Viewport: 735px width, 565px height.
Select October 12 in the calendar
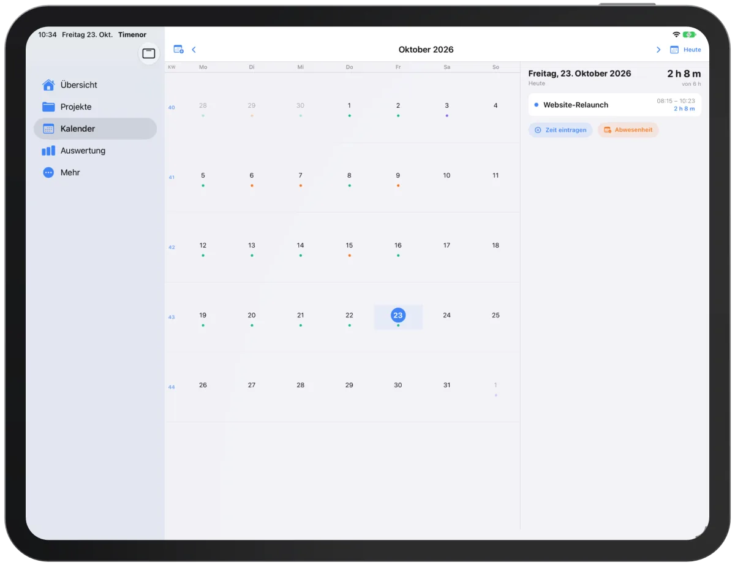(203, 245)
